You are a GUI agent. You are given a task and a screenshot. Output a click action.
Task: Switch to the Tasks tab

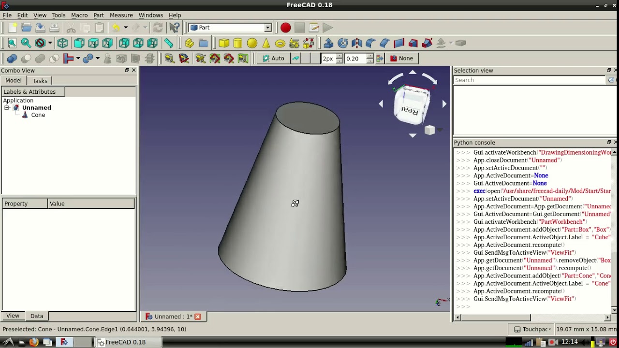click(40, 81)
